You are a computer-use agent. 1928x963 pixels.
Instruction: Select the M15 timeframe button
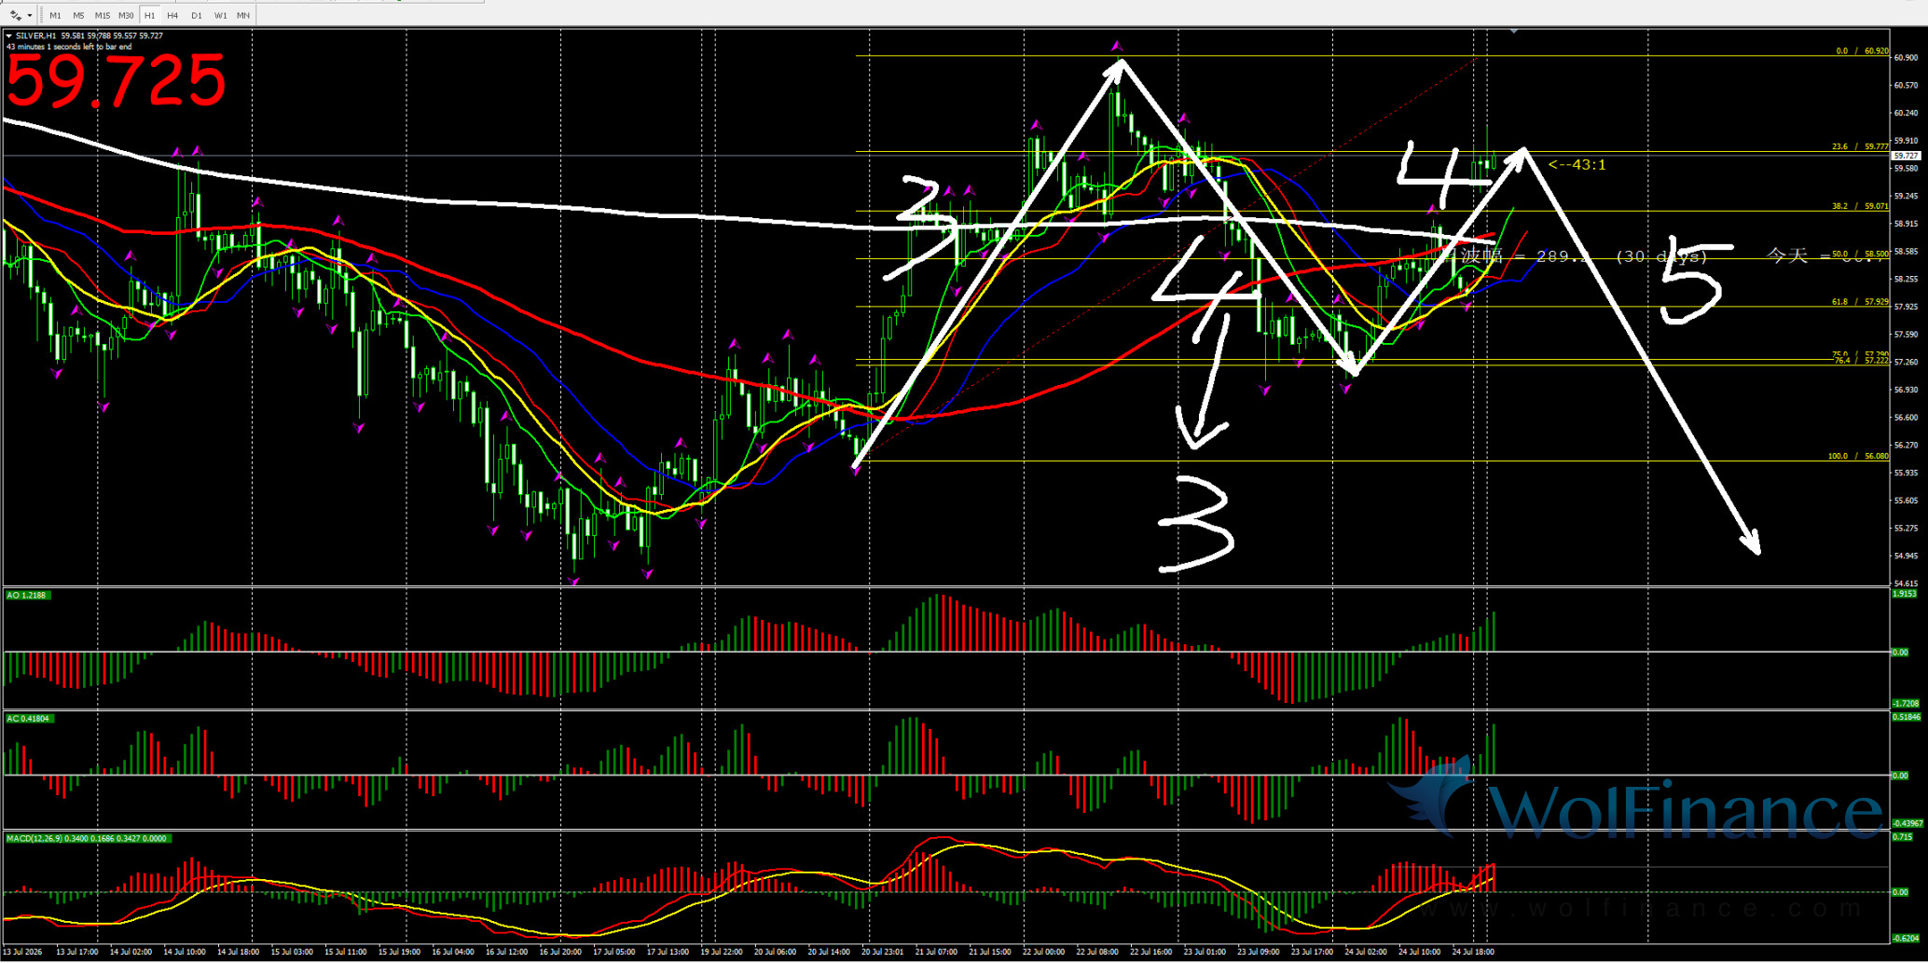tap(102, 15)
